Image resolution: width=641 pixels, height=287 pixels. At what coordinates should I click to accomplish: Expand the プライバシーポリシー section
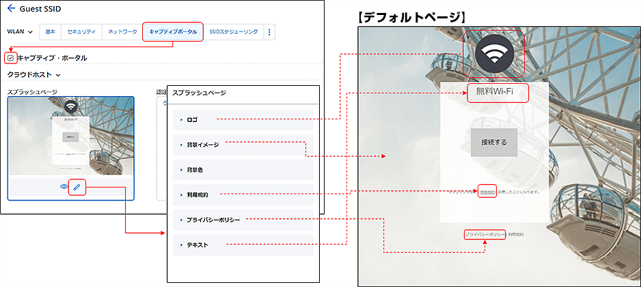pos(243,220)
